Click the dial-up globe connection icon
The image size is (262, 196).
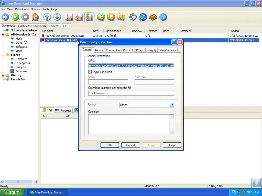pos(143,17)
